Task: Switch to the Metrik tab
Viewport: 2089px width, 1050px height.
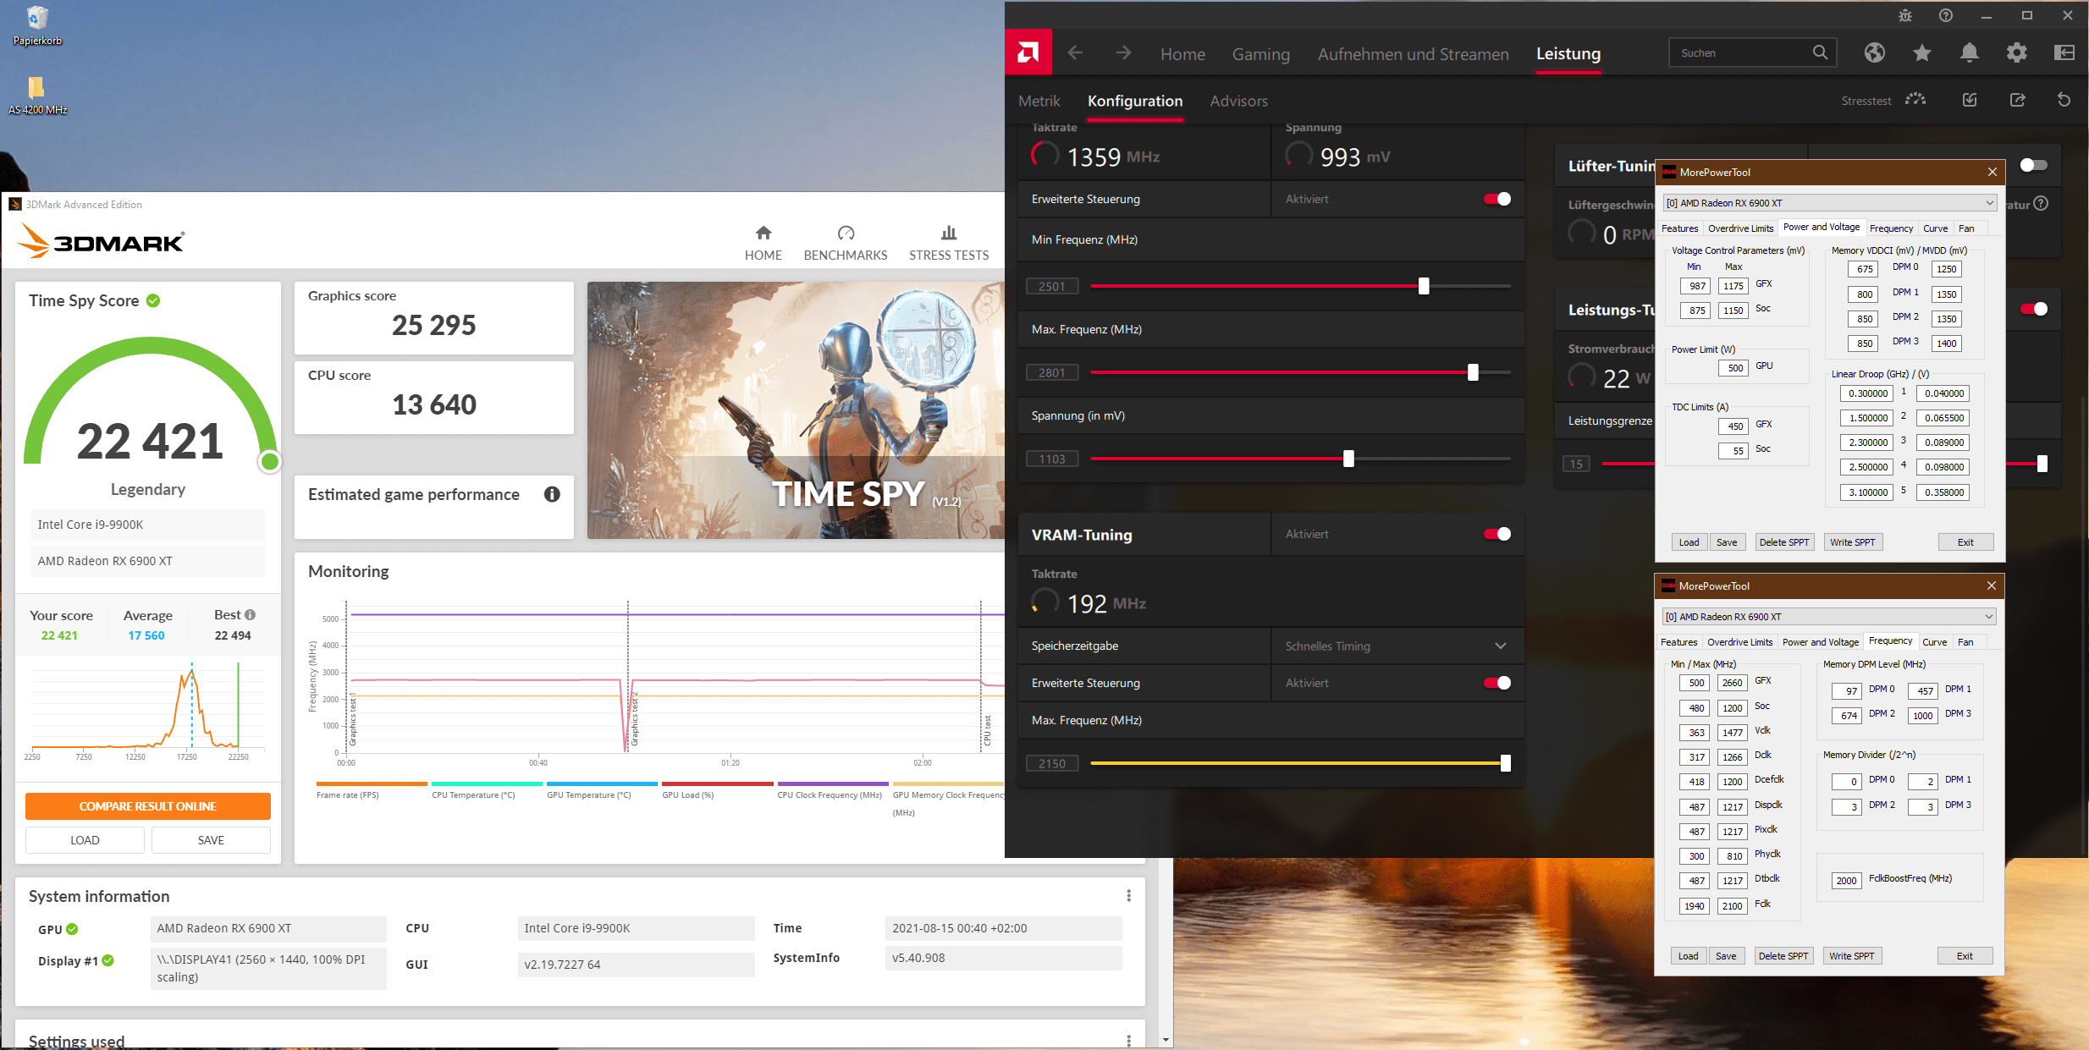Action: (x=1039, y=101)
